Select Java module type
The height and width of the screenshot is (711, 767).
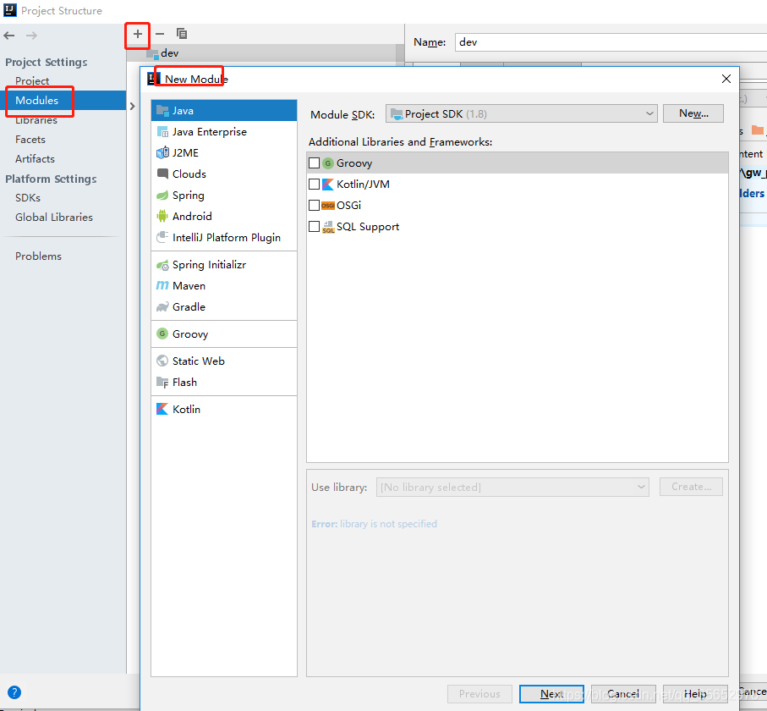(224, 111)
